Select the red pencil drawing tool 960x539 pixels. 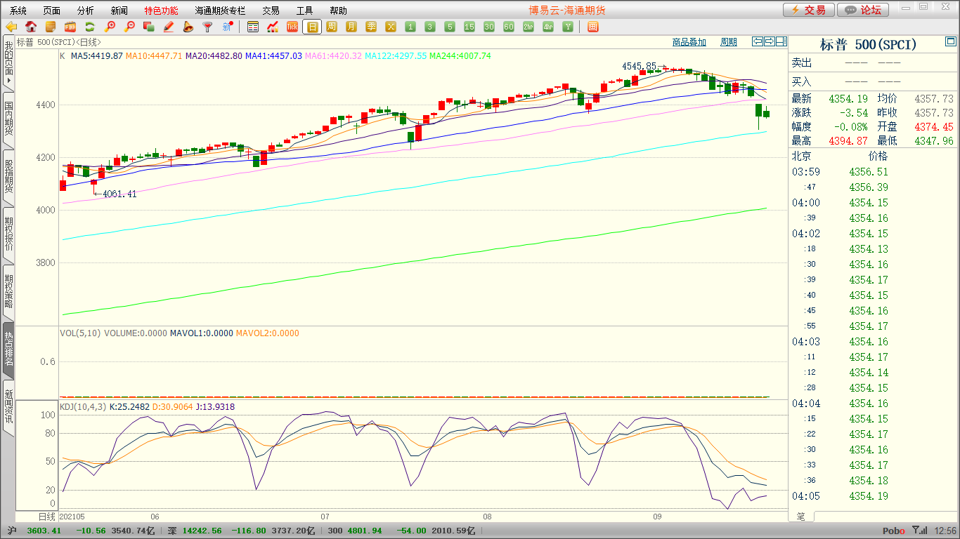(169, 27)
